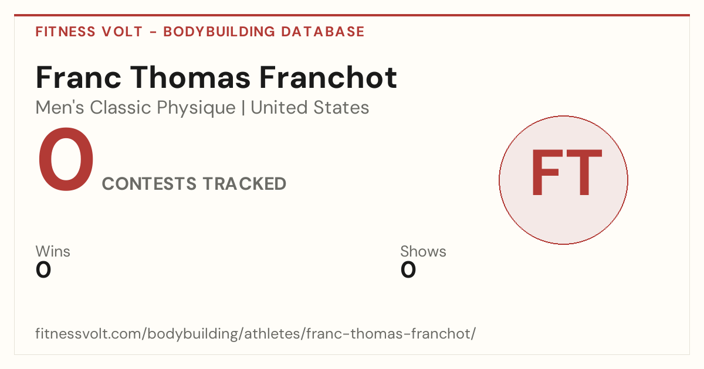Click the Shows value zero
Viewport: 704px width, 369px height.
coord(408,270)
